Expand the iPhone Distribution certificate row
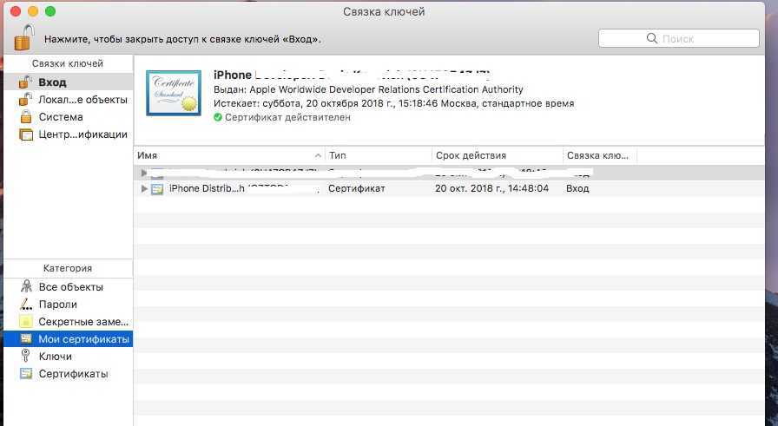778x426 pixels. click(144, 188)
